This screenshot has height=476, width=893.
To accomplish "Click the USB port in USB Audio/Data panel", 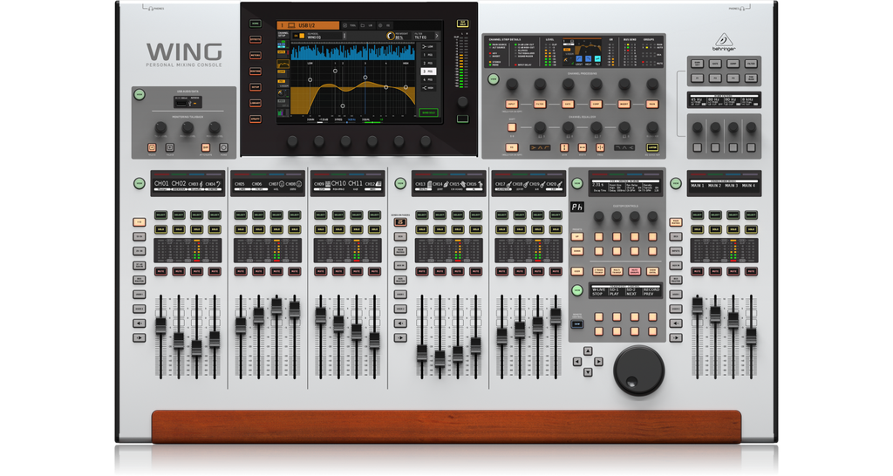I will 181,103.
